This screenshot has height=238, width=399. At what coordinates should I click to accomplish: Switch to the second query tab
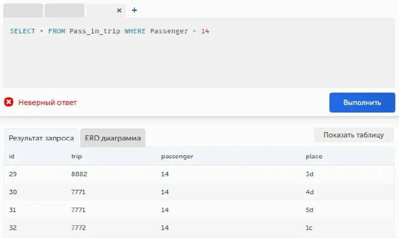tap(64, 10)
